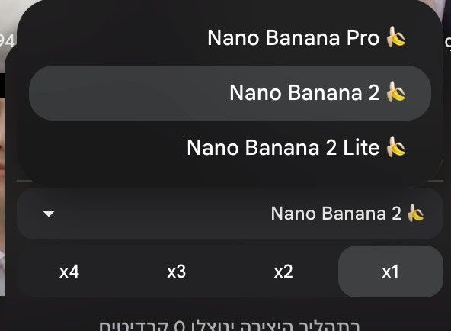Open the Nano Banana 2 model combo box
Viewport: 451px width, 331px height.
(x=230, y=214)
